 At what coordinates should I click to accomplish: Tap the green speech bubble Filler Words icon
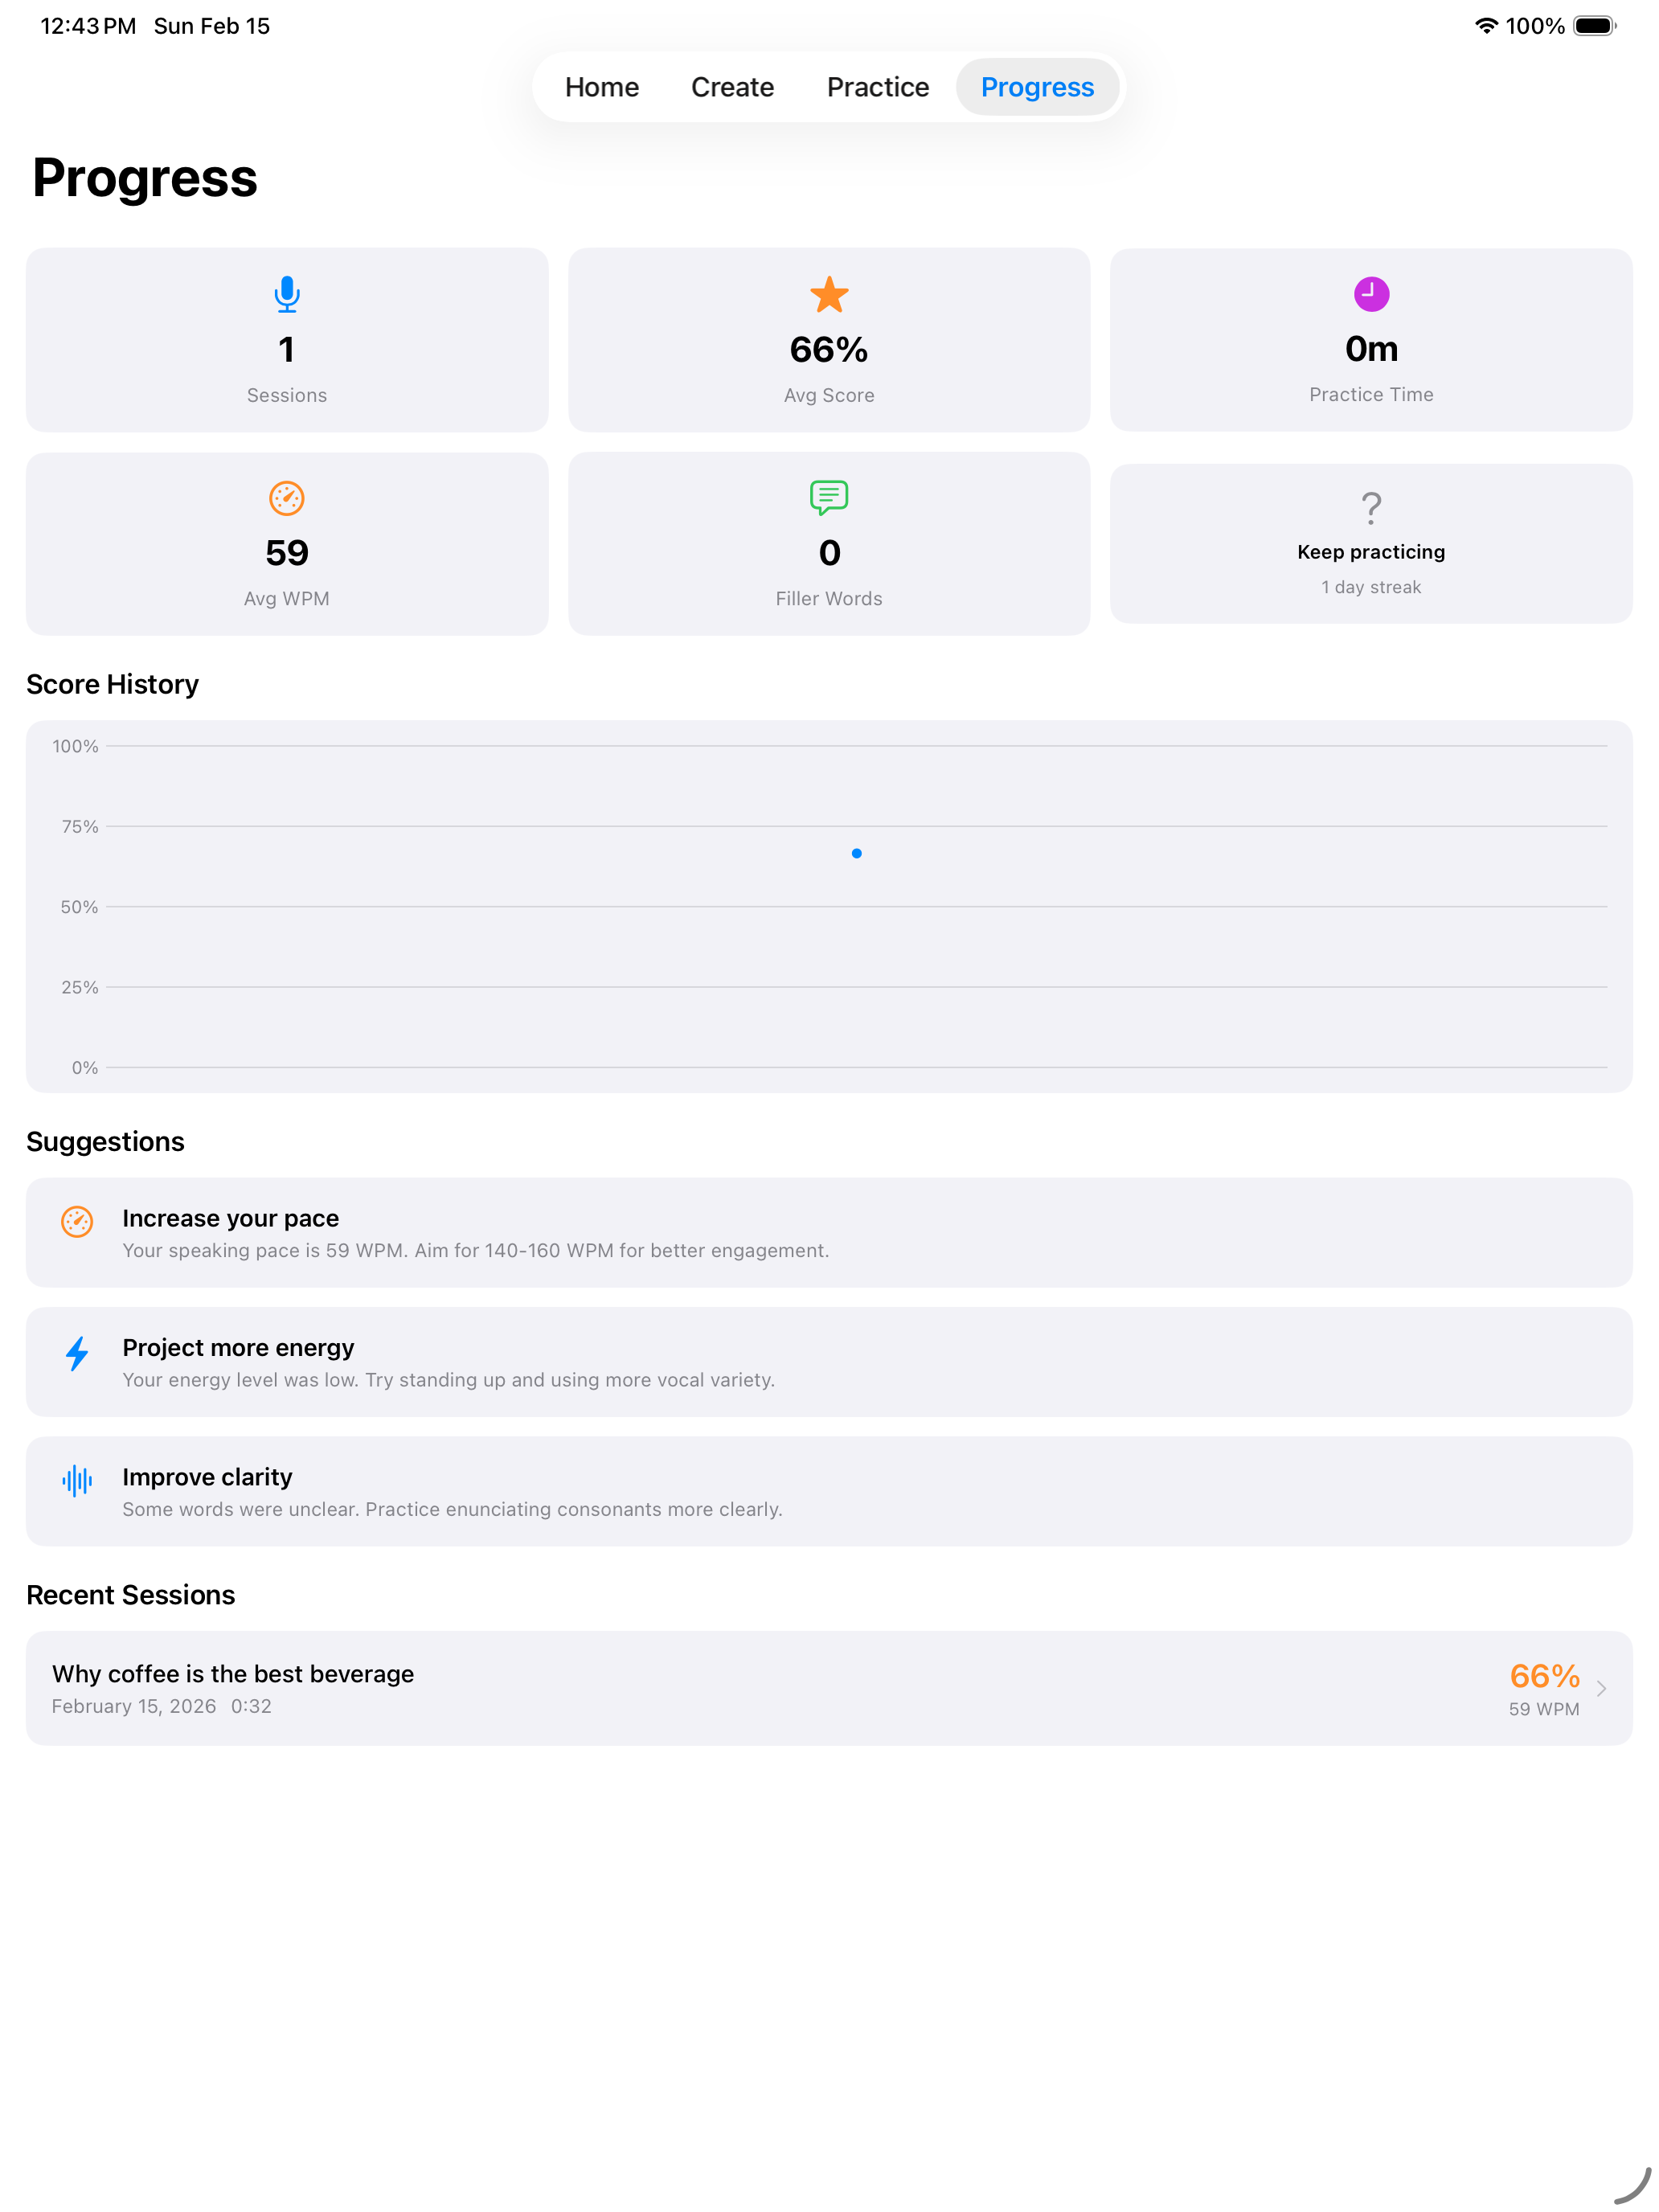coord(829,498)
